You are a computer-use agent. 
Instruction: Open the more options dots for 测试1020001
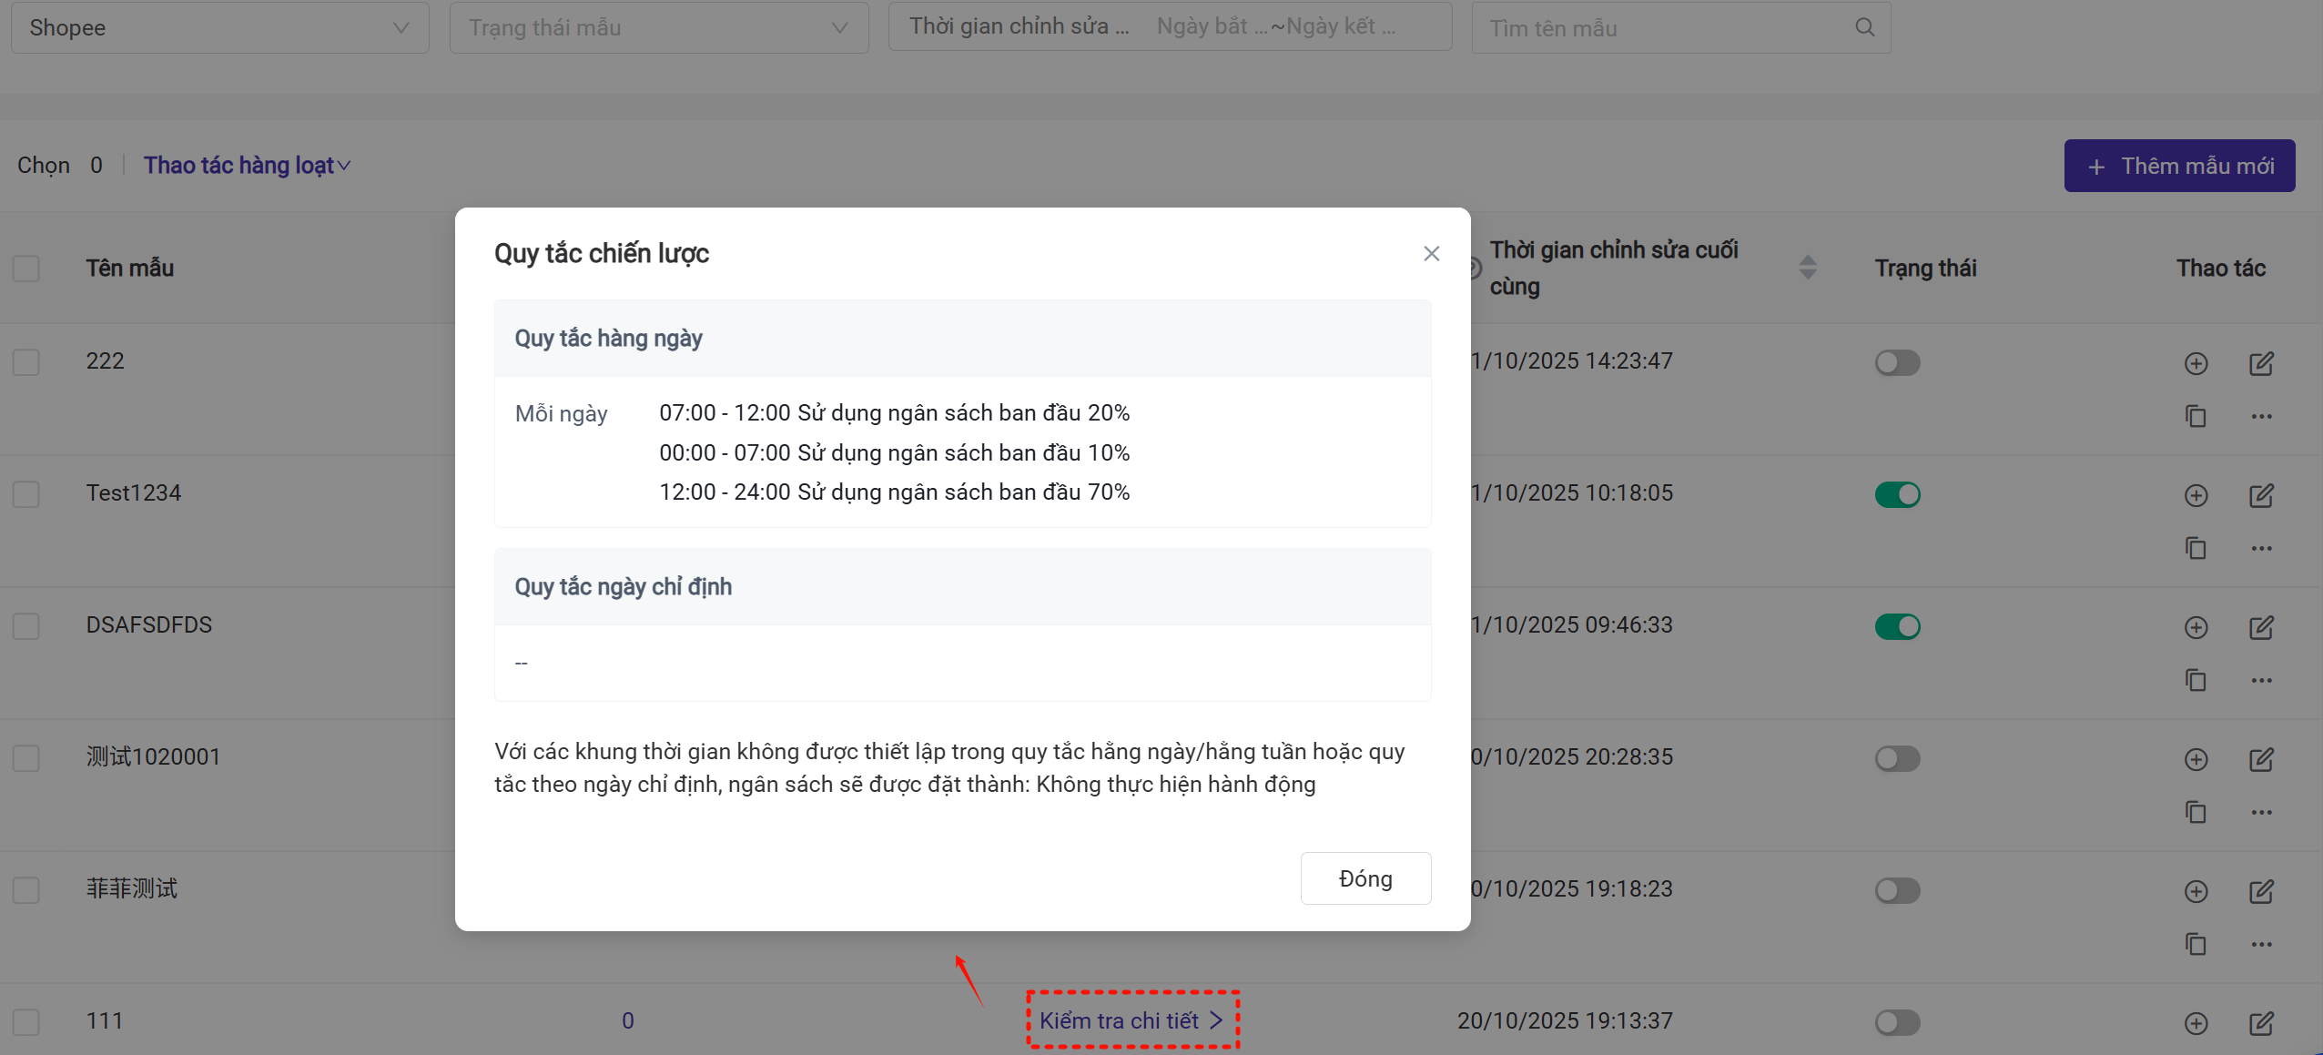point(2261,812)
